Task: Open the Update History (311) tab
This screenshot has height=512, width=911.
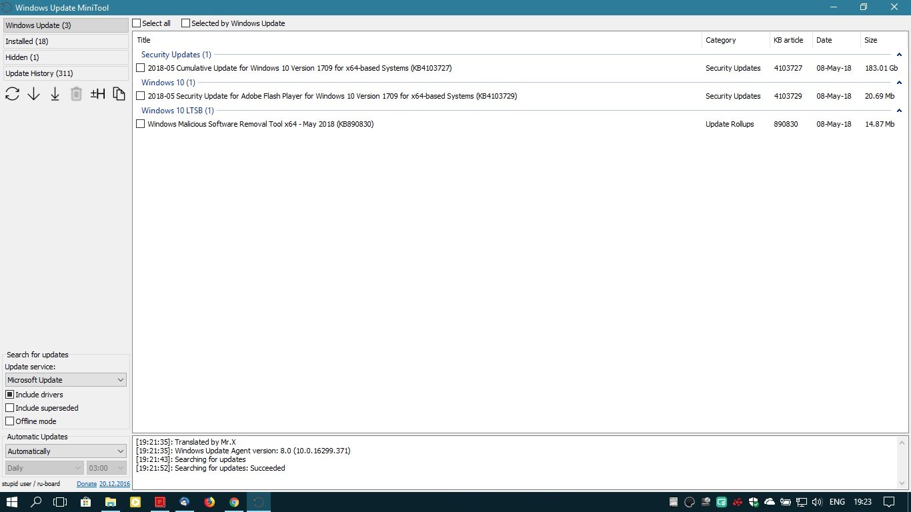Action: tap(66, 73)
